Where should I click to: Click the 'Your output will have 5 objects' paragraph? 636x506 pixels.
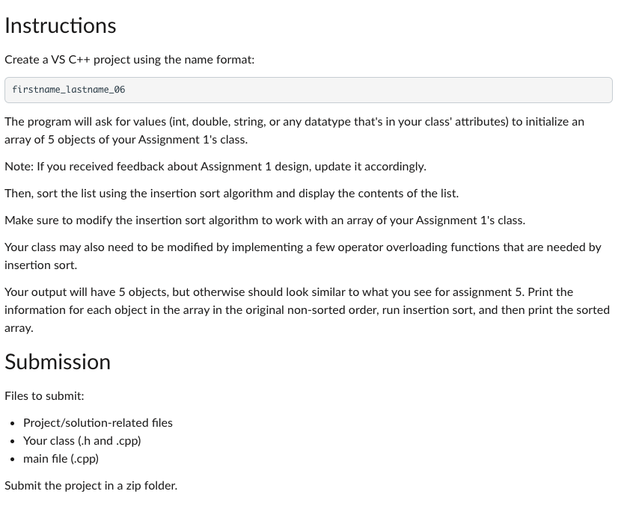[307, 310]
